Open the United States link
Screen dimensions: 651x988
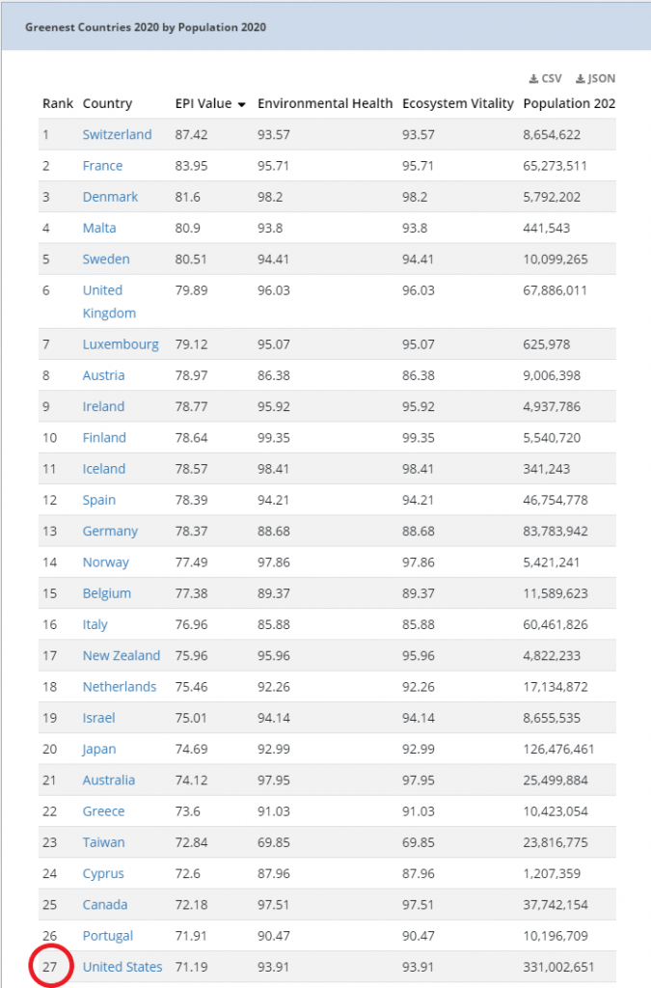coord(122,967)
